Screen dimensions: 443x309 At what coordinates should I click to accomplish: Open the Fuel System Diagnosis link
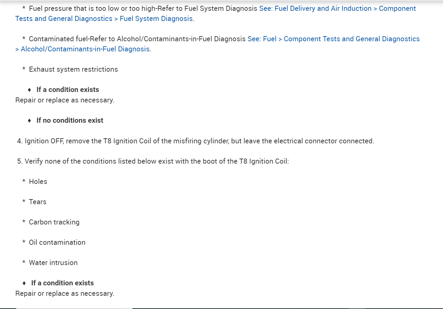(x=156, y=19)
